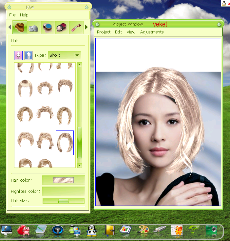Open the Adjustments menu
Image resolution: width=230 pixels, height=241 pixels.
pyautogui.click(x=152, y=32)
